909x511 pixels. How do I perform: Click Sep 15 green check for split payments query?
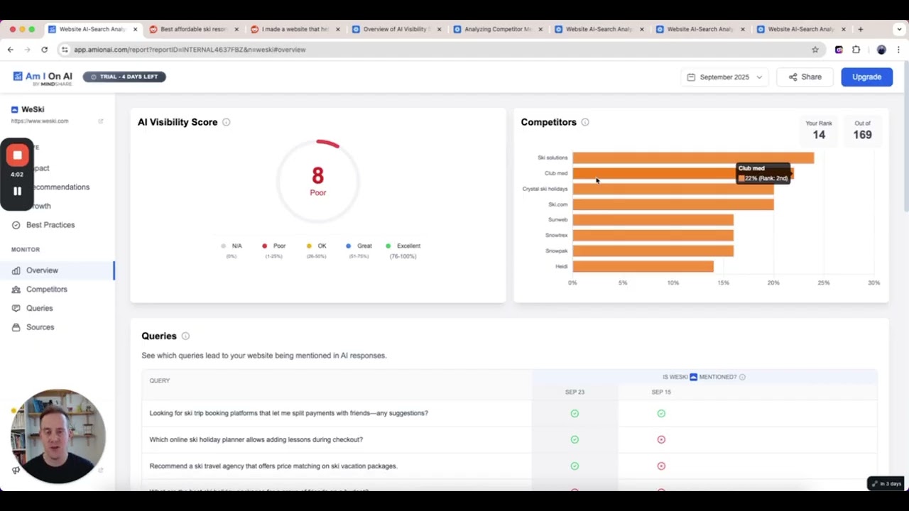coord(661,413)
